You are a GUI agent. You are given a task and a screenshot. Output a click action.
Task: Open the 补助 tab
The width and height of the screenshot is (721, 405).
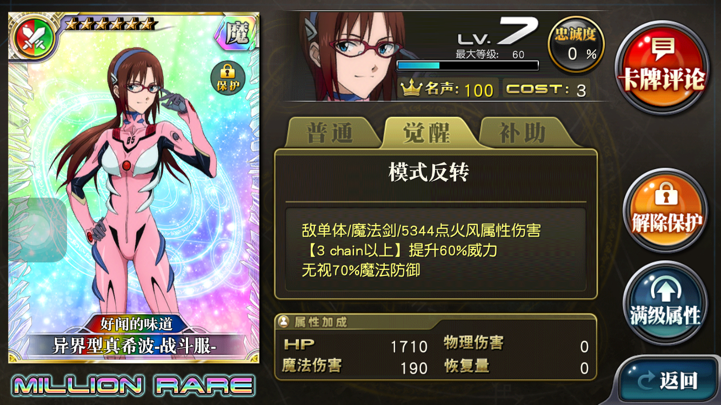coord(523,133)
